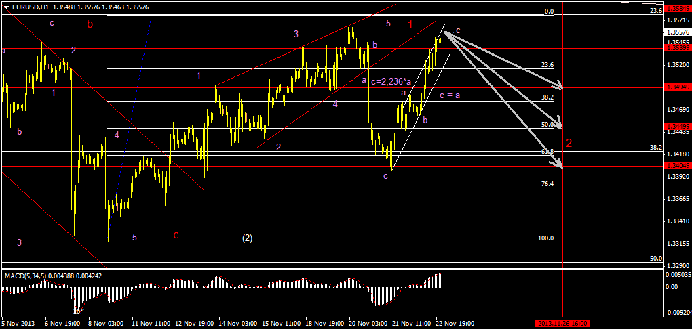The image size is (692, 329).
Task: Select the white (2) wave label
Action: (x=247, y=238)
